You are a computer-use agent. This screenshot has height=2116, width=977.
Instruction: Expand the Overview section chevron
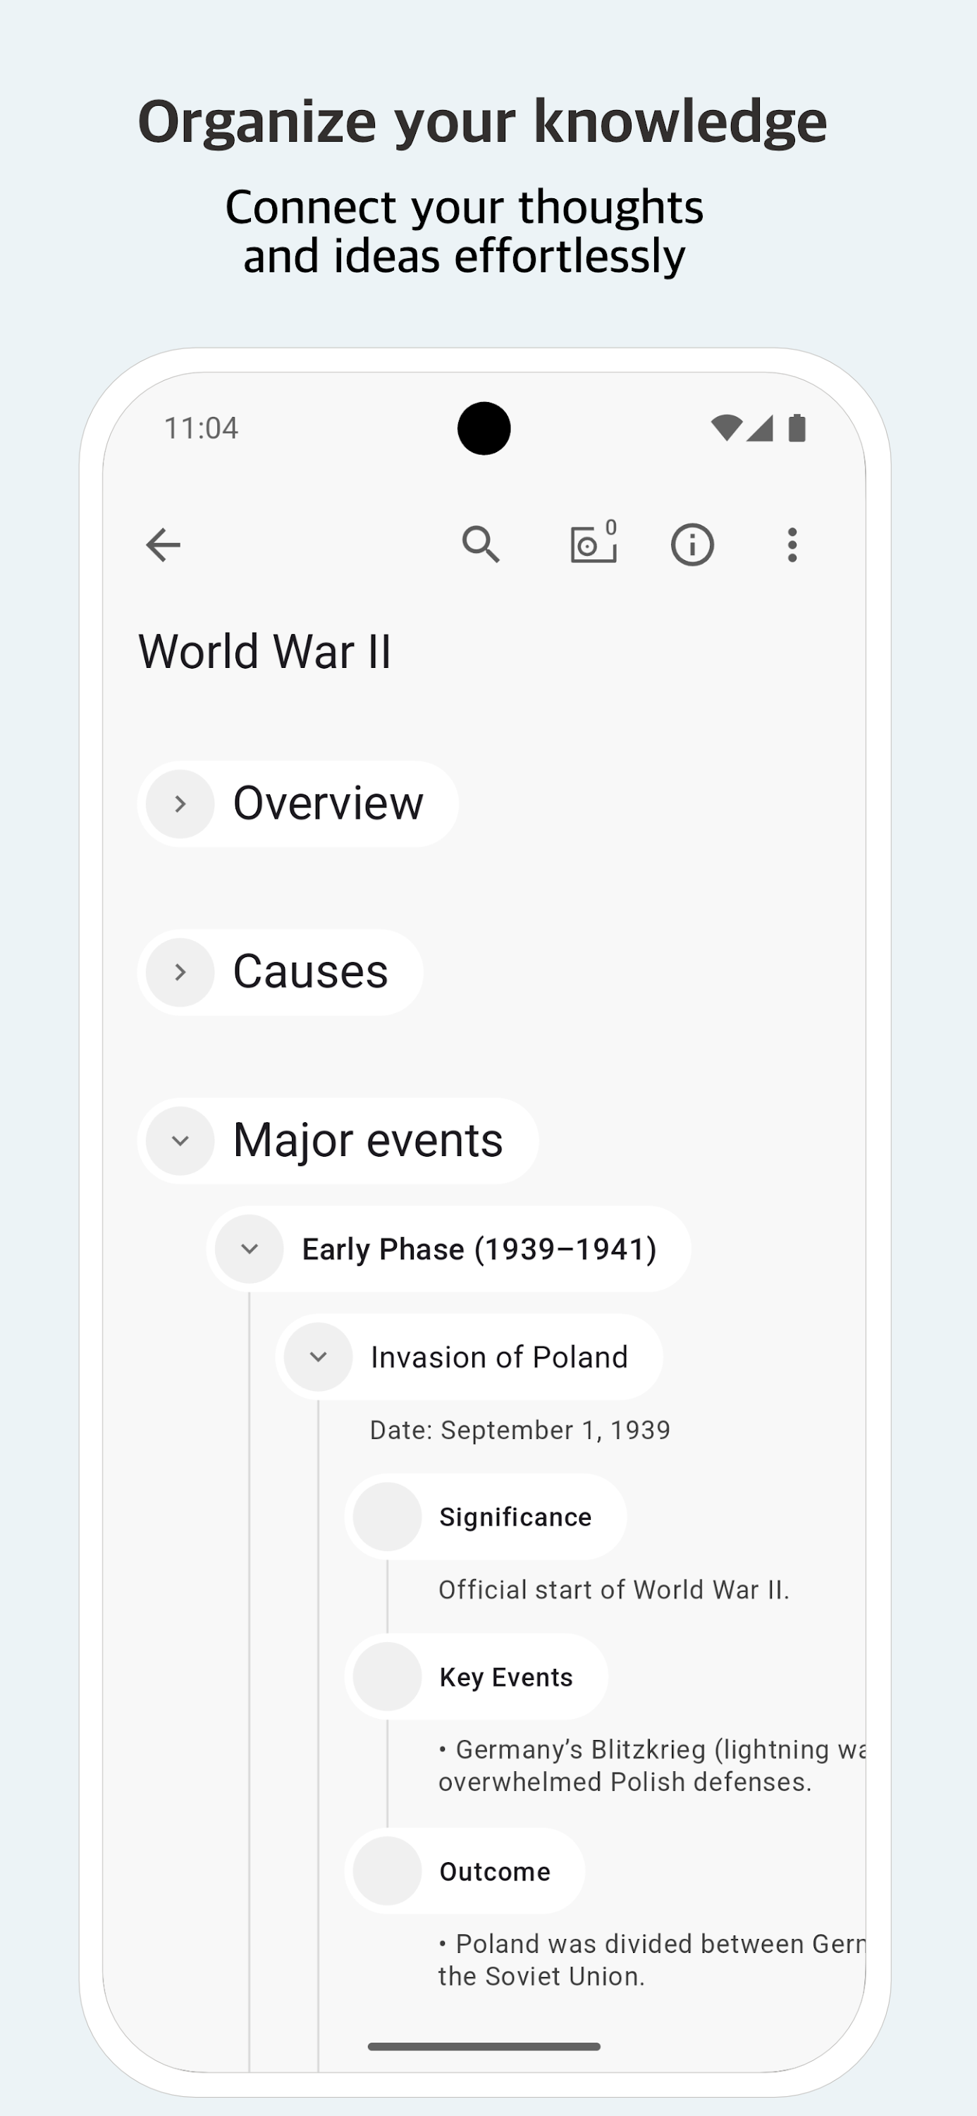click(180, 803)
